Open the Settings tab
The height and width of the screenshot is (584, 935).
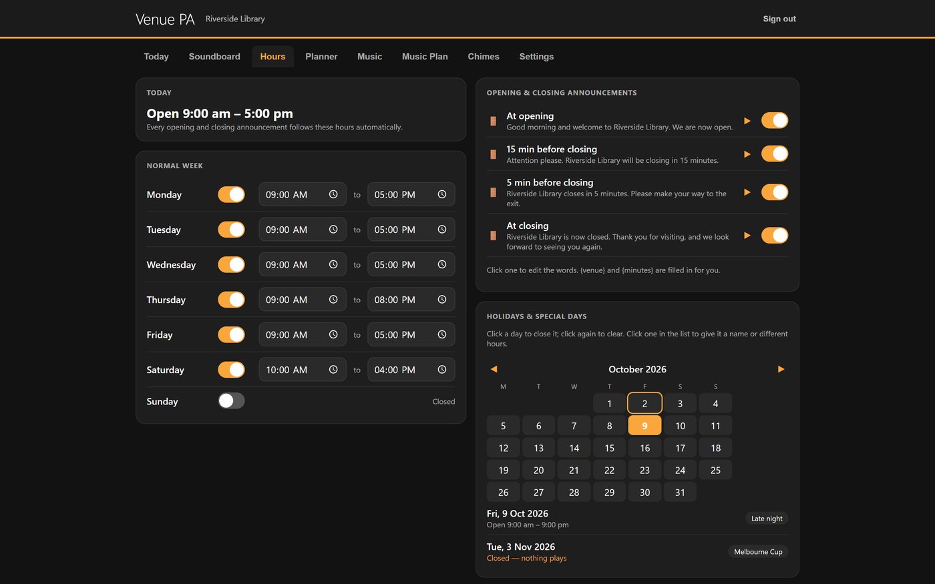pos(536,57)
